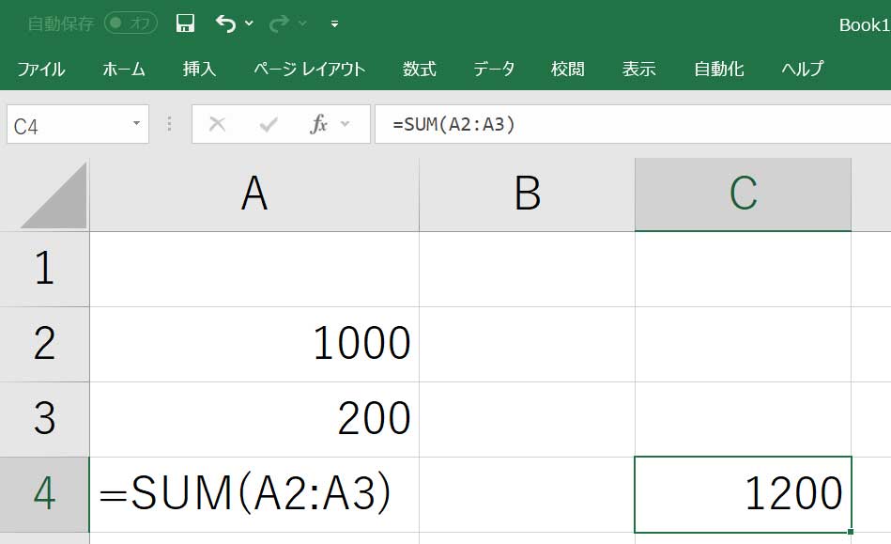This screenshot has width=891, height=544.
Task: Click the Enter checkmark in formula bar
Action: pos(269,124)
